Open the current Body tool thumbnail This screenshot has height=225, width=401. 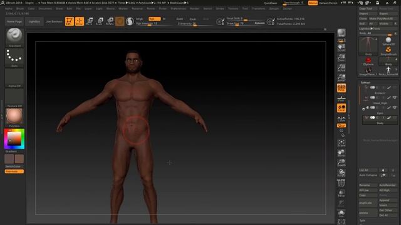point(368,46)
